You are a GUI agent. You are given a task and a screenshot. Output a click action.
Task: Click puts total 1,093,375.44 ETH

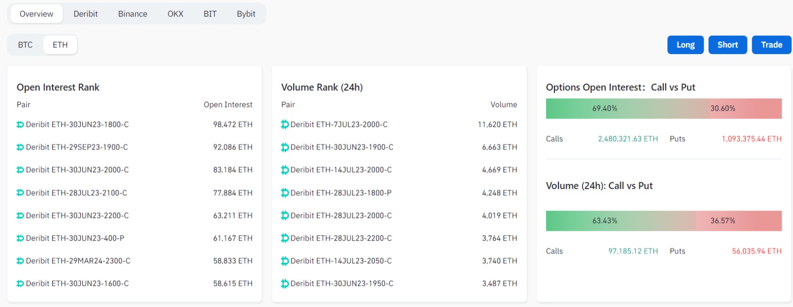(x=752, y=139)
